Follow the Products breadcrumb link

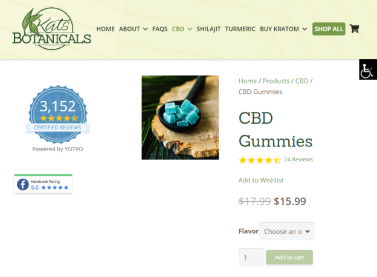click(276, 81)
